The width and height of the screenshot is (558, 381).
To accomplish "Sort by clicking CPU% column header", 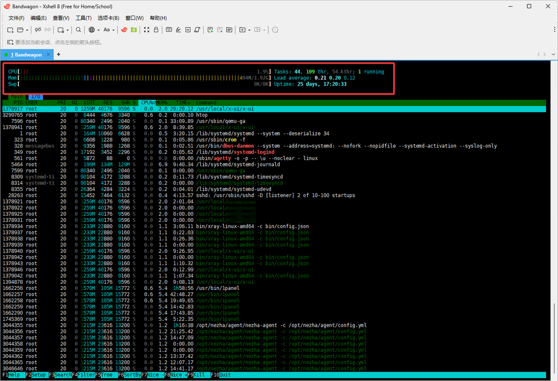I will point(147,103).
